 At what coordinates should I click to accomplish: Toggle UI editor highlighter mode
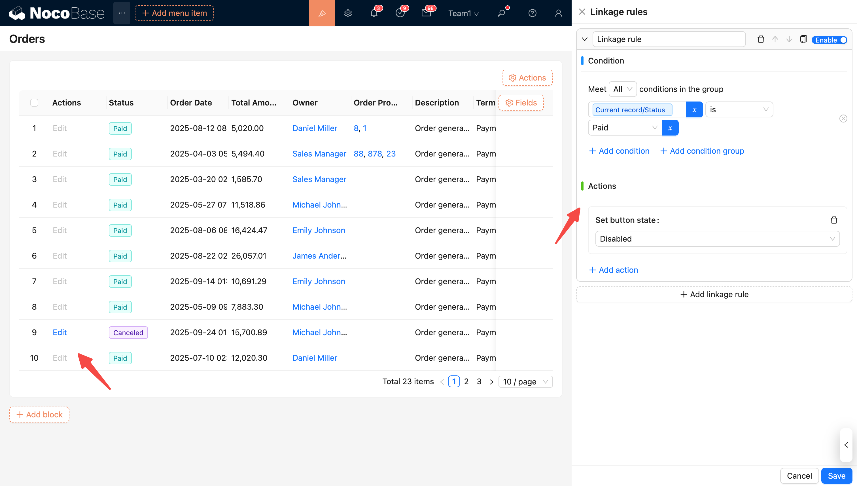322,13
